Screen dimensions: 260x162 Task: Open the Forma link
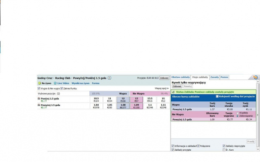coord(96,83)
